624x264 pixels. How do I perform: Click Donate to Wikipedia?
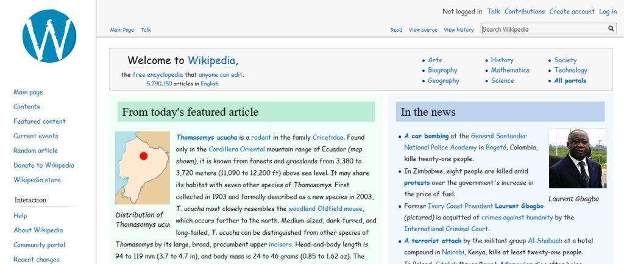coord(44,165)
